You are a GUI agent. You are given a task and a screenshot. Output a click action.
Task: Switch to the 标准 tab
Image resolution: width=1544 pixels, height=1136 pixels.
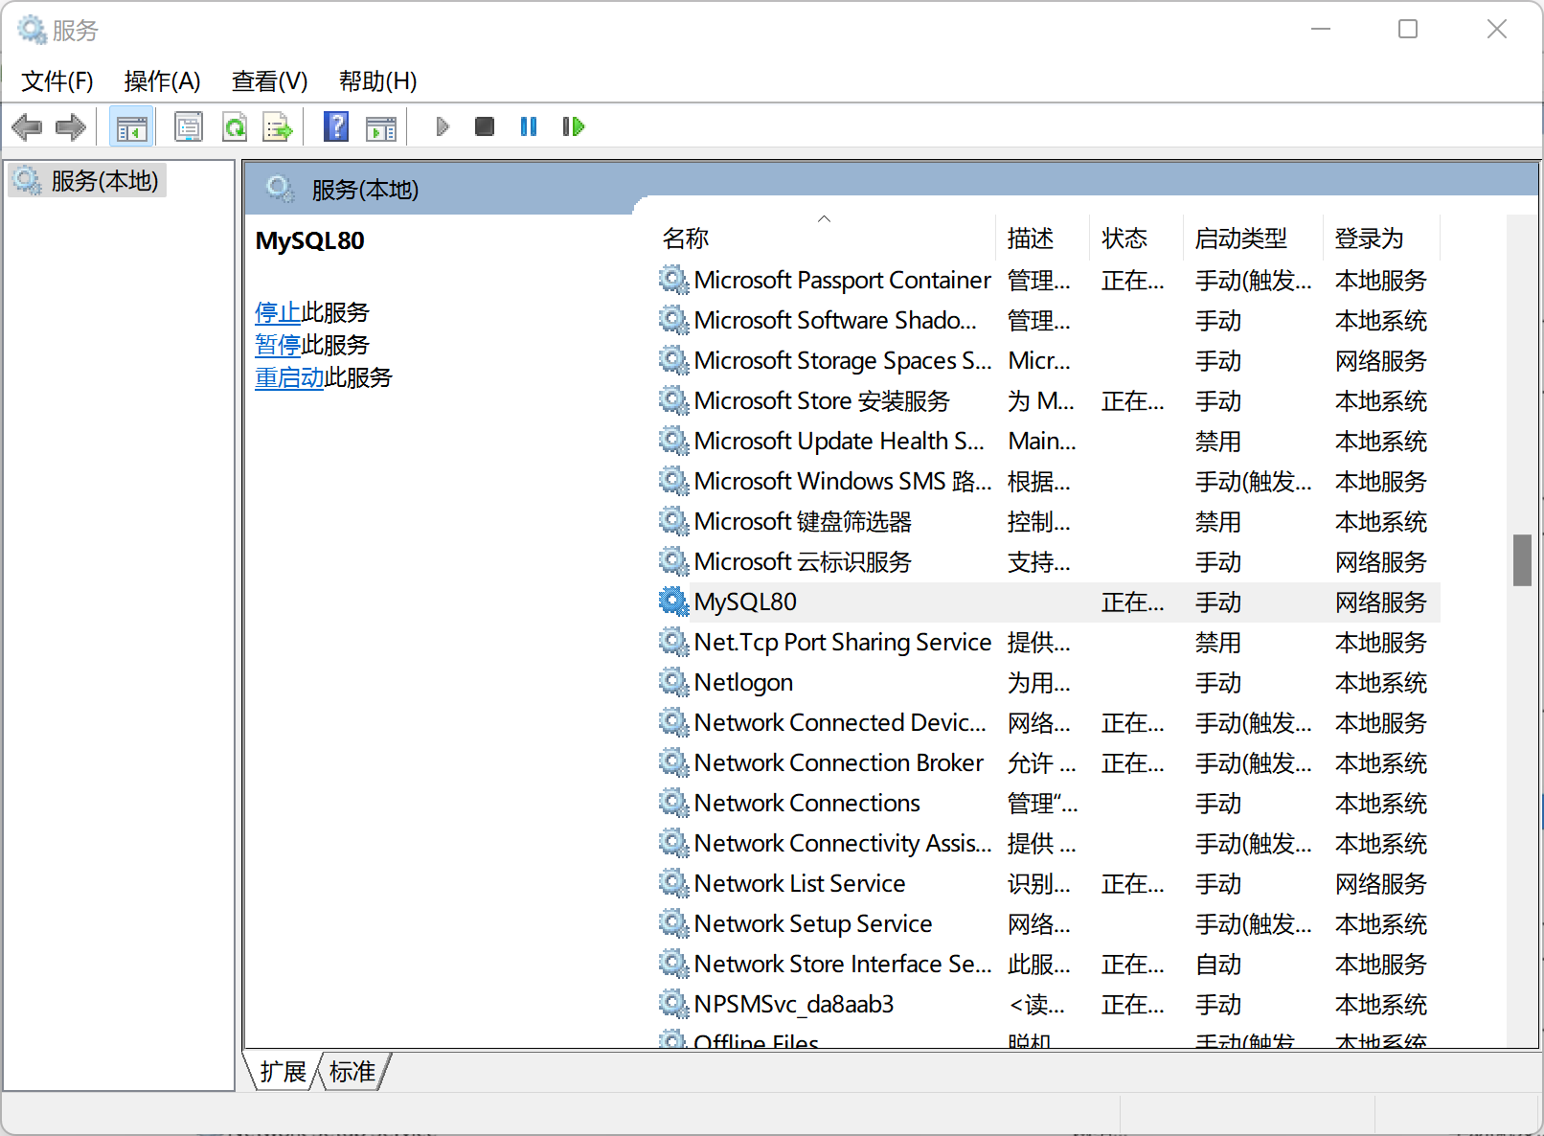(352, 1072)
